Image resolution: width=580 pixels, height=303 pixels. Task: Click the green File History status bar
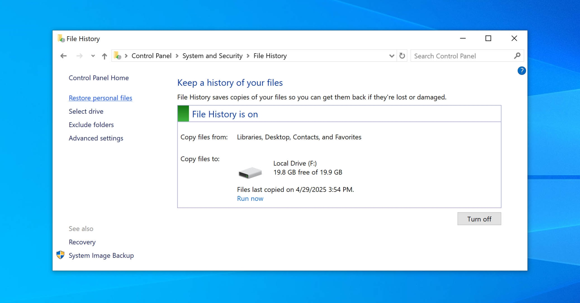point(183,114)
